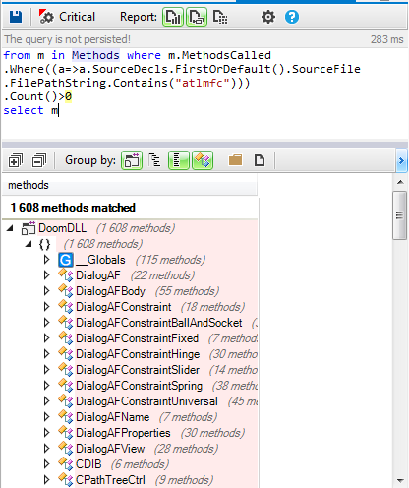Viewport: 409px width, 488px height.
Task: Toggle first Report chart button
Action: tap(173, 17)
